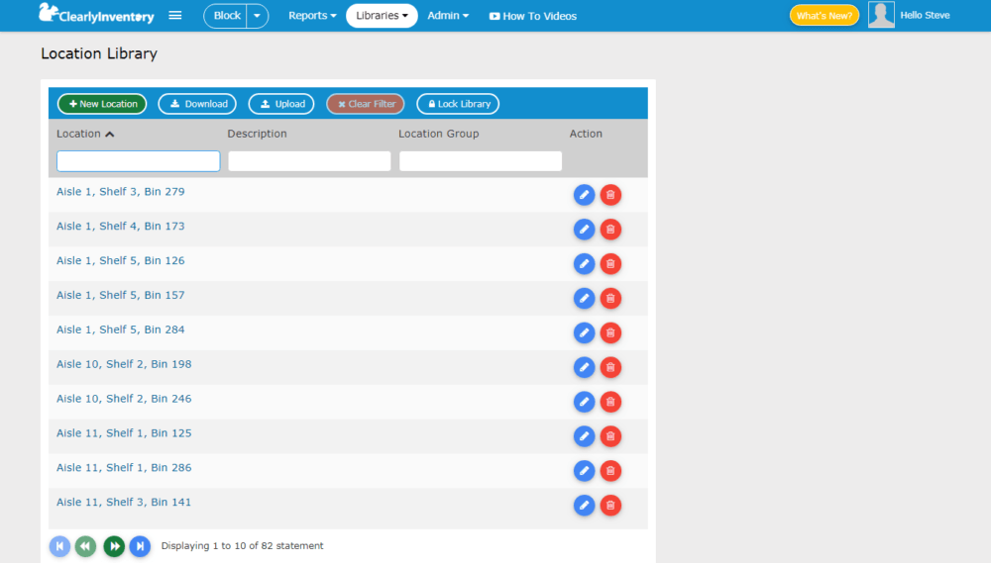The image size is (991, 563).
Task: Open the Libraries dropdown menu
Action: tap(382, 16)
